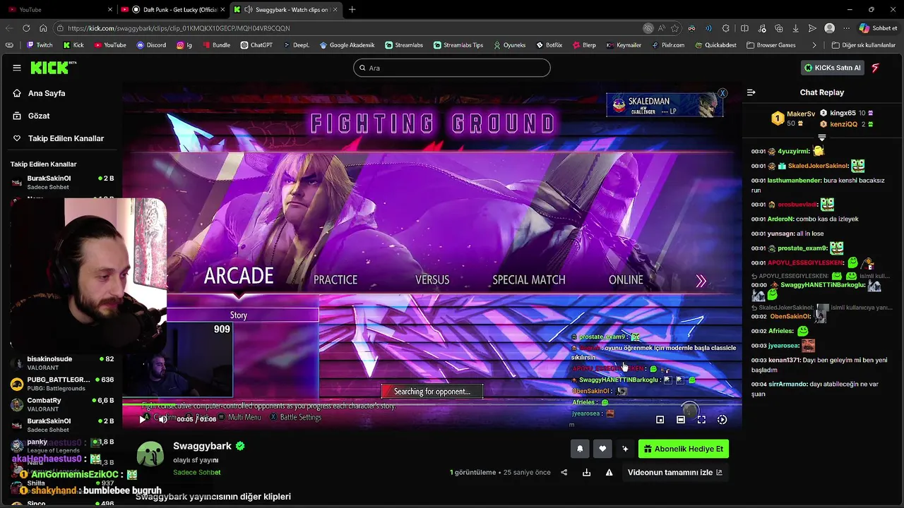Screen dimensions: 904x508
Task: Click the address bar URL
Action: (x=179, y=28)
